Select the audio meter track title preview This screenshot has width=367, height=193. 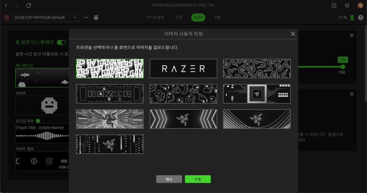[42, 133]
